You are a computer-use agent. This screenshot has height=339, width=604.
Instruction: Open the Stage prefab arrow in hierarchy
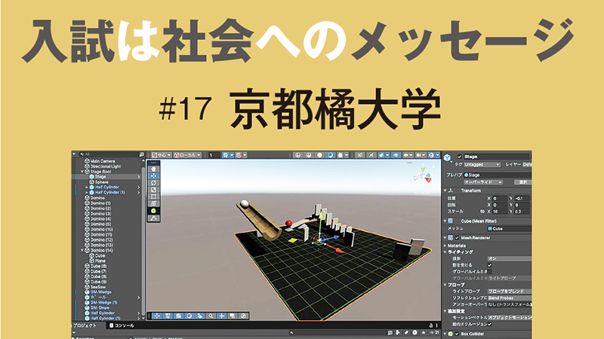(139, 177)
